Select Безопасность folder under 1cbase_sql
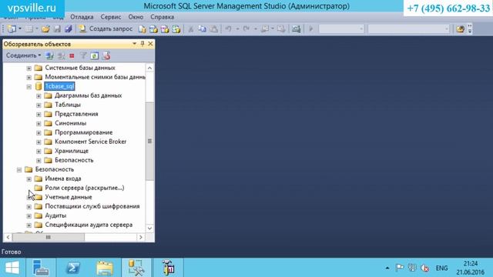 tap(74, 160)
